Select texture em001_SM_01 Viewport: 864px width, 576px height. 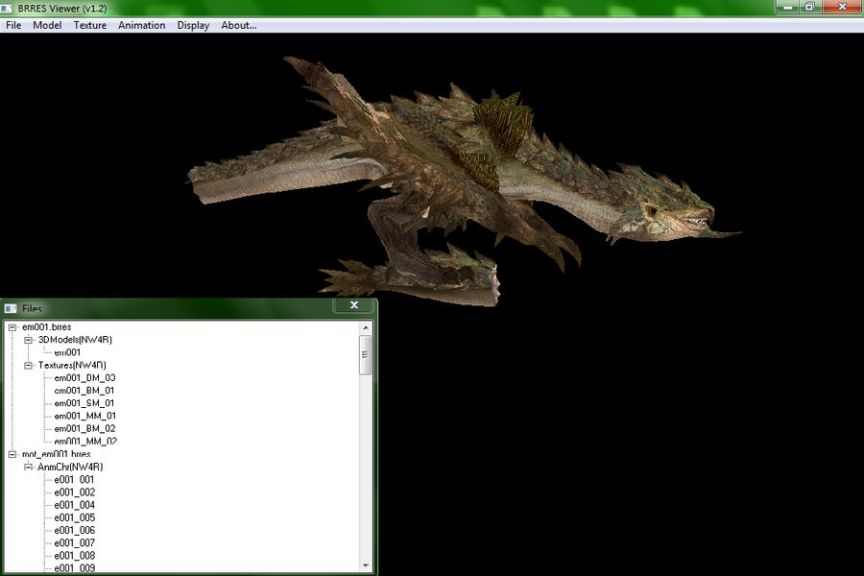[x=84, y=403]
